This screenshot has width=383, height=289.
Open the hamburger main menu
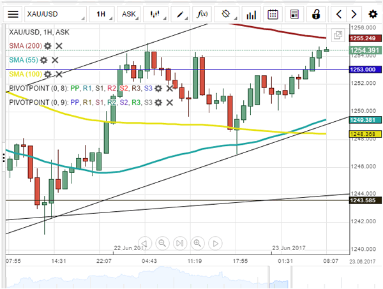click(13, 13)
